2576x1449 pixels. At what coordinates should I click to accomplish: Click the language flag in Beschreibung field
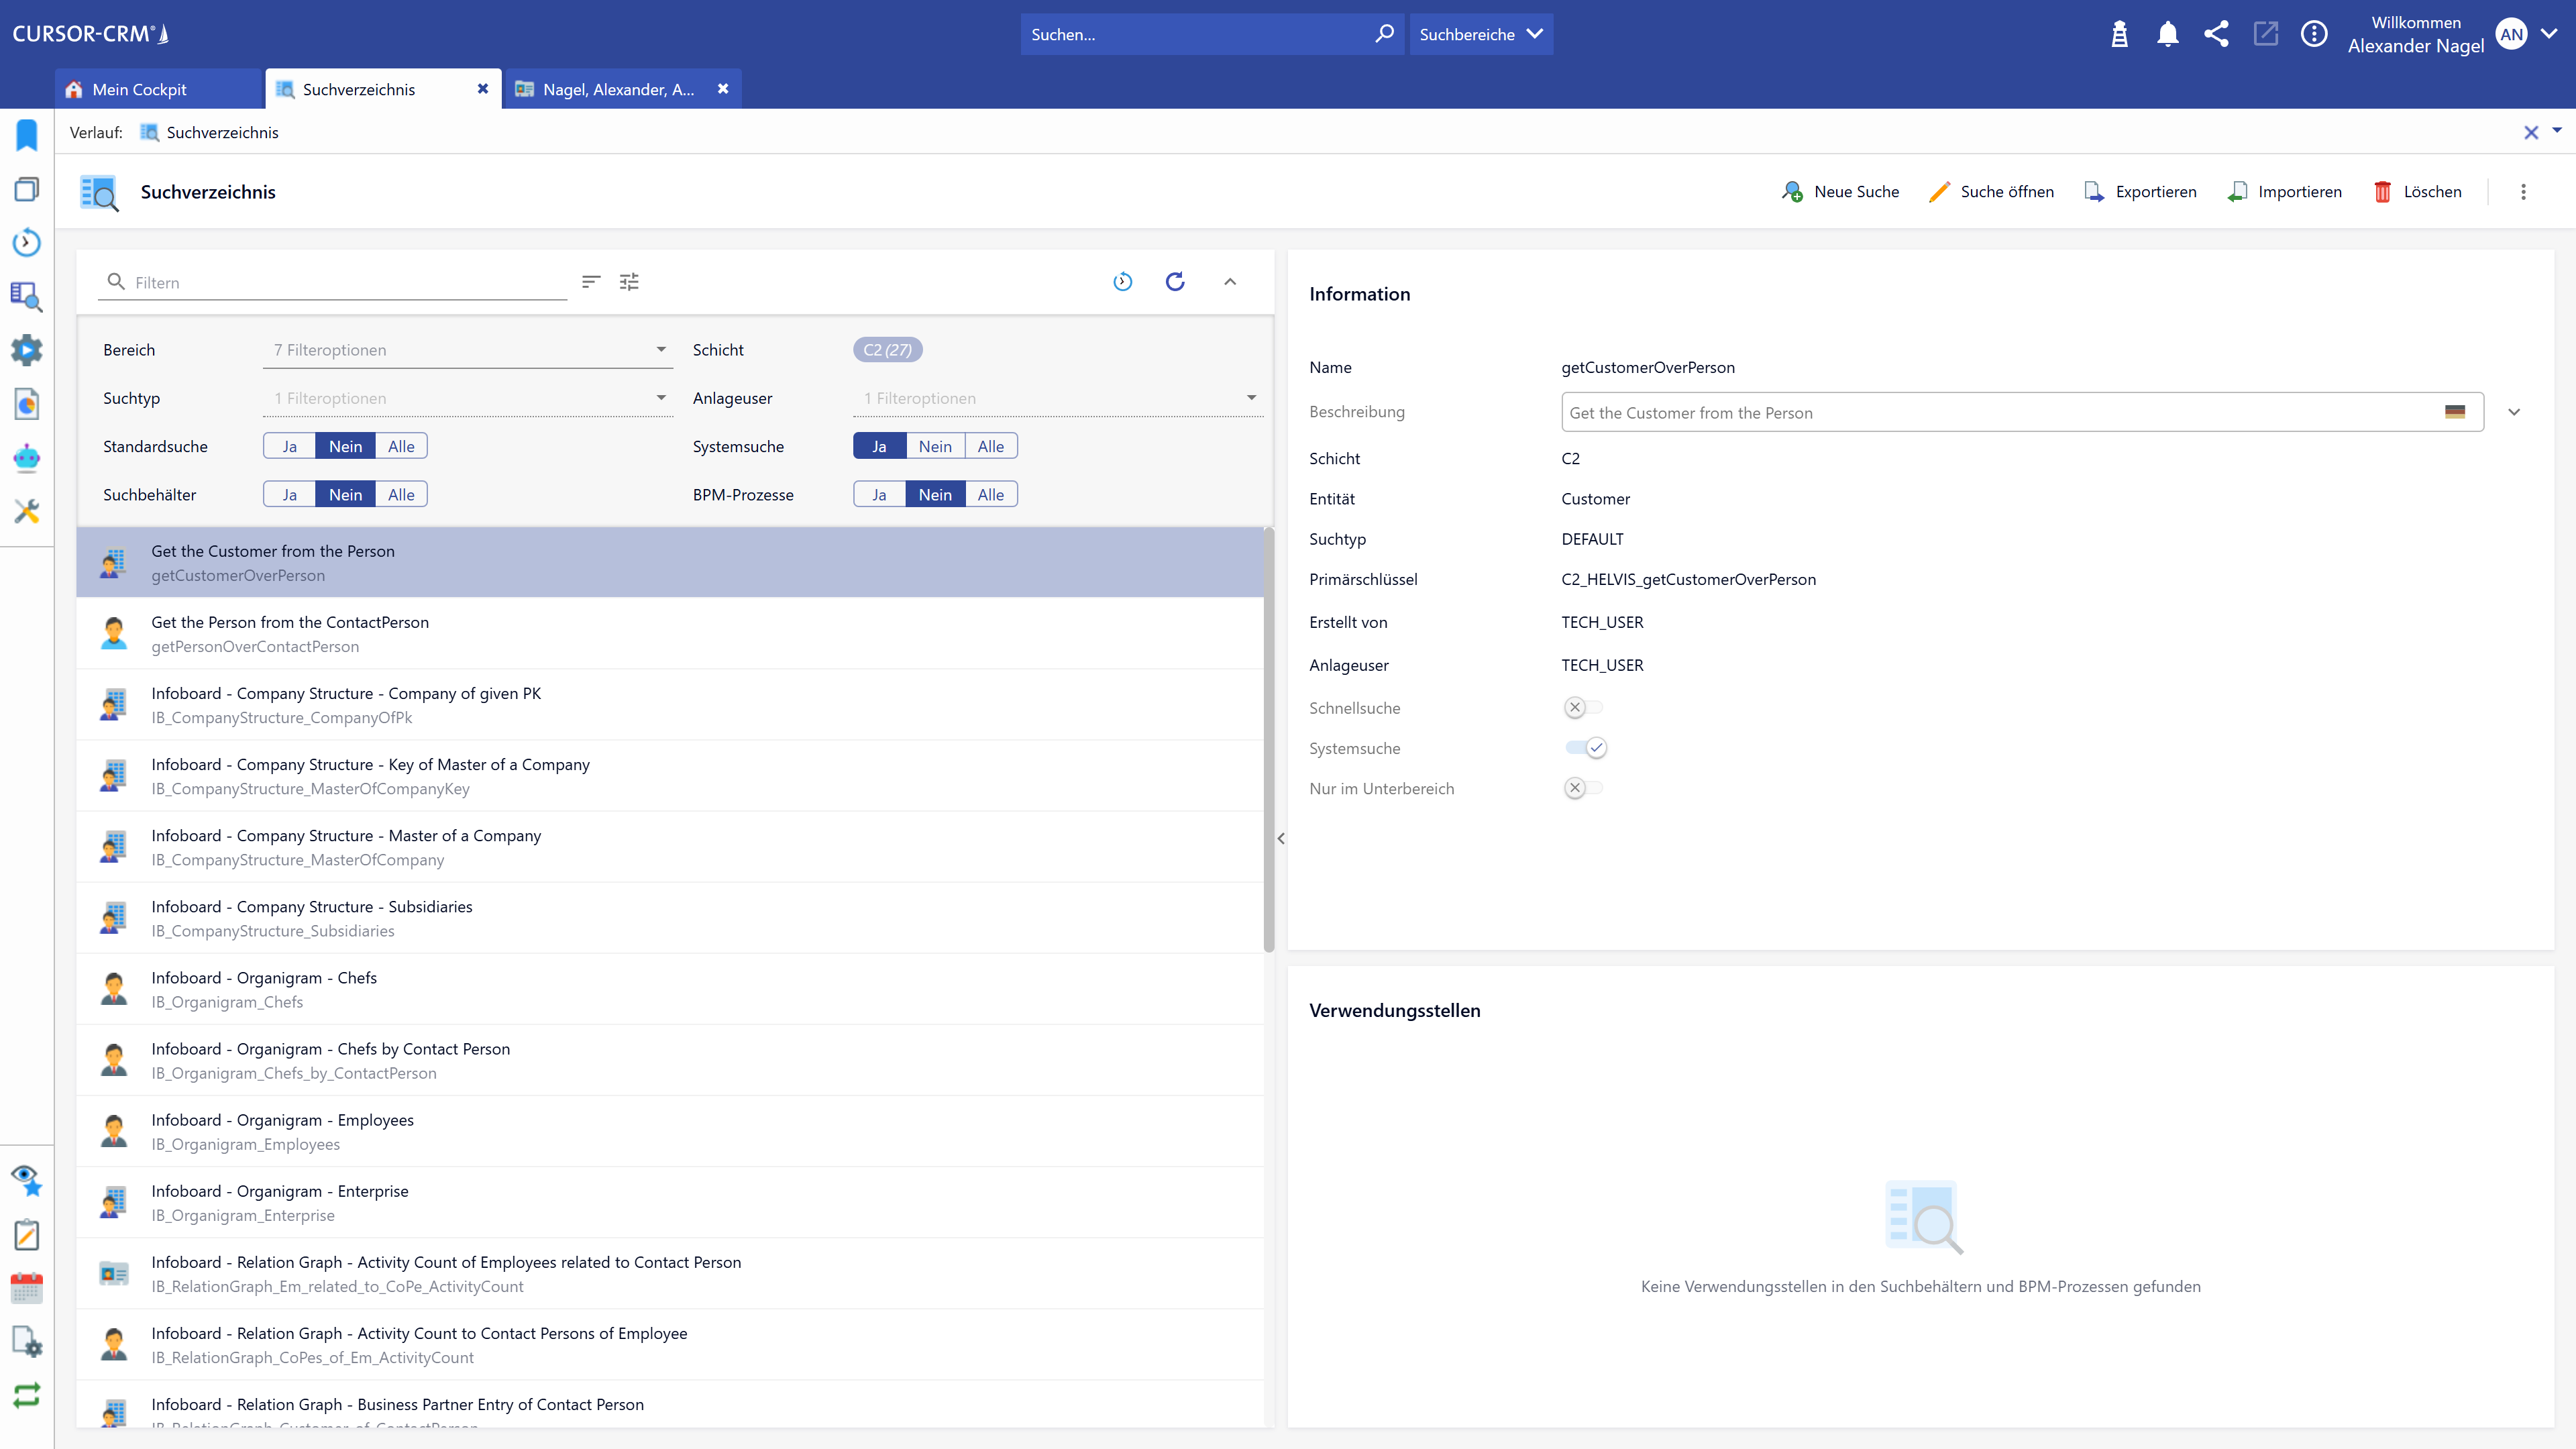[x=2455, y=412]
